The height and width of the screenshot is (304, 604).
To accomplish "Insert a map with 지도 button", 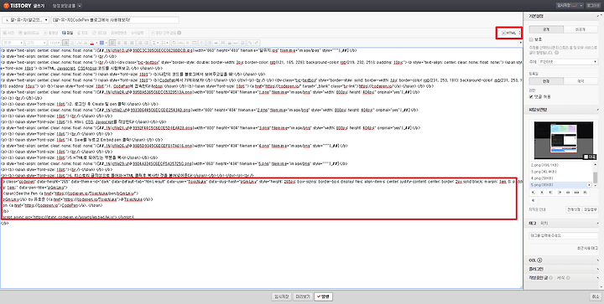I will coord(82,33).
